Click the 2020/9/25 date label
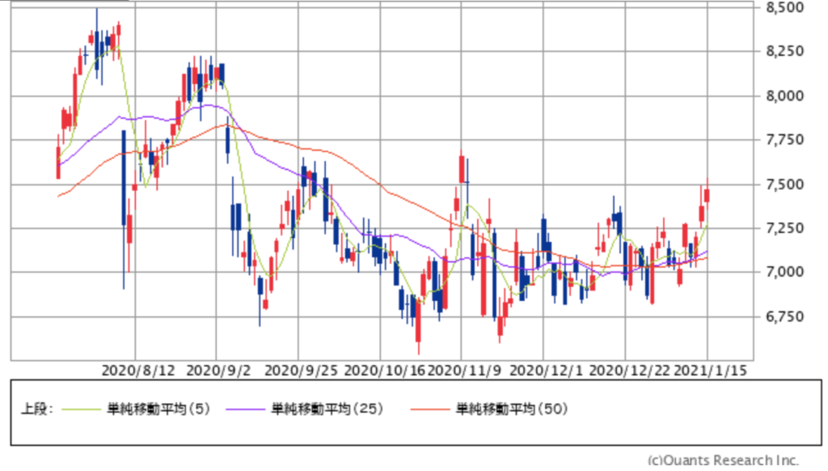The width and height of the screenshot is (828, 471). coord(301,370)
